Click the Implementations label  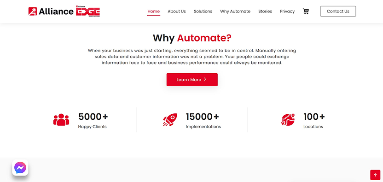[203, 127]
